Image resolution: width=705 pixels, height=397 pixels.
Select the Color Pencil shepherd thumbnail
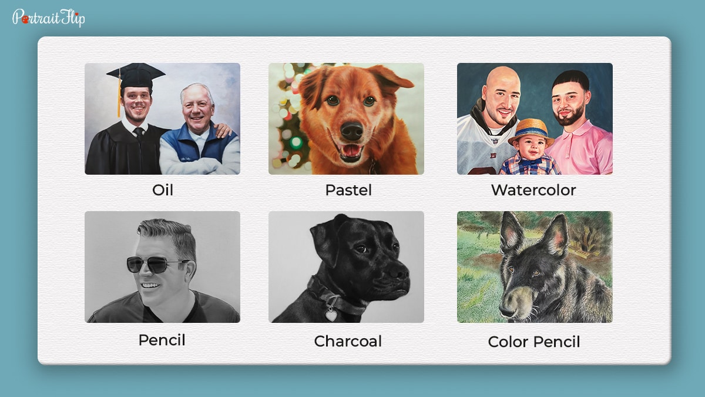535,267
